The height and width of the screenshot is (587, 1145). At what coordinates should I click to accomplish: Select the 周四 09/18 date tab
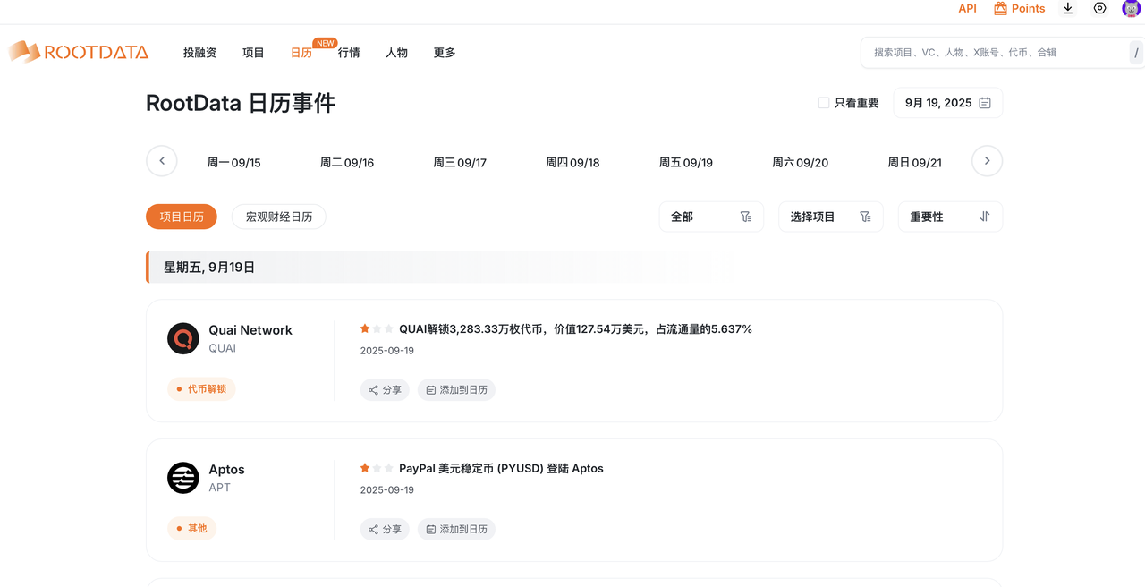point(572,163)
